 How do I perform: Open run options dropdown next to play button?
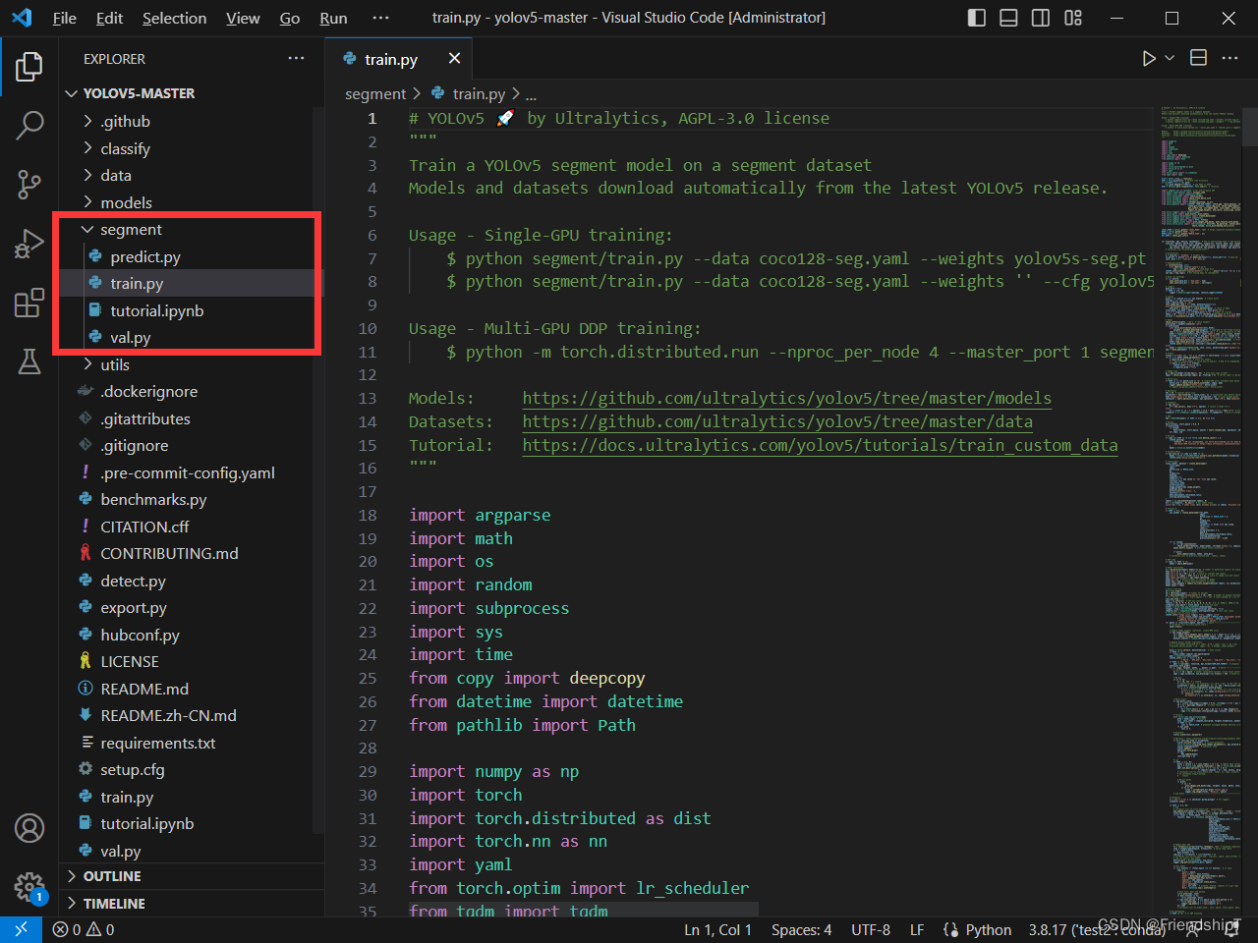point(1170,59)
